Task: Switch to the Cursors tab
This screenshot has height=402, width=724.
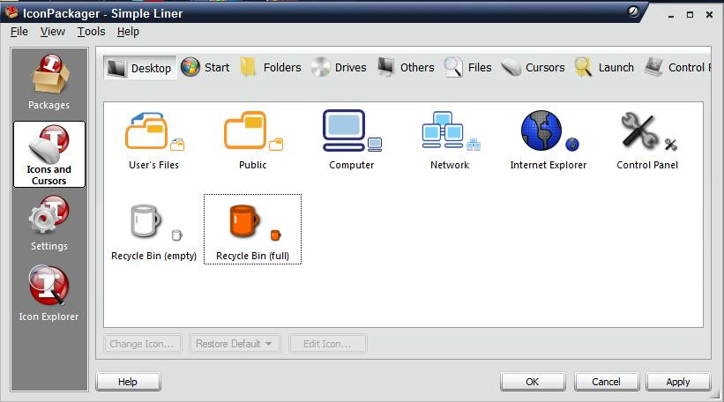Action: pyautogui.click(x=533, y=67)
